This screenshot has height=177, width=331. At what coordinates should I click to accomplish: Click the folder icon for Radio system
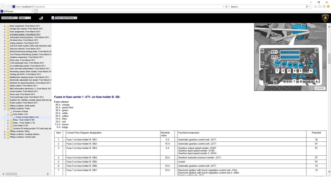8,86
